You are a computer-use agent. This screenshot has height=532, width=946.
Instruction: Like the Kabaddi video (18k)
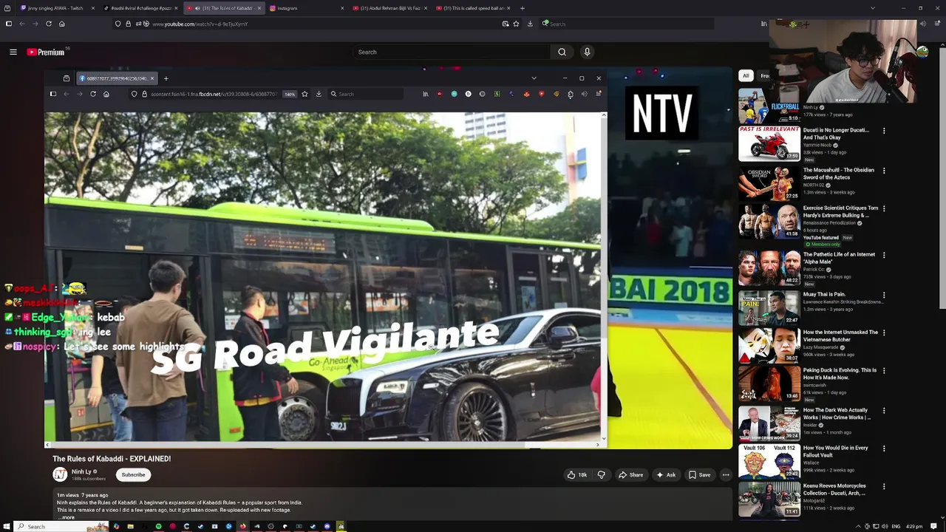pyautogui.click(x=576, y=475)
